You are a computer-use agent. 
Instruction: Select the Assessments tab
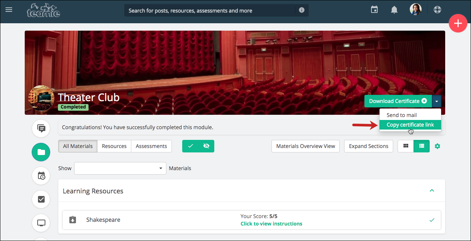151,146
